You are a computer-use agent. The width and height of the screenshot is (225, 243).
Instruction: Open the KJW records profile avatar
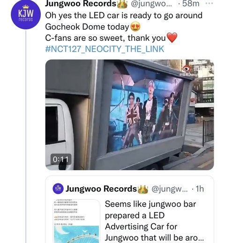[26, 15]
